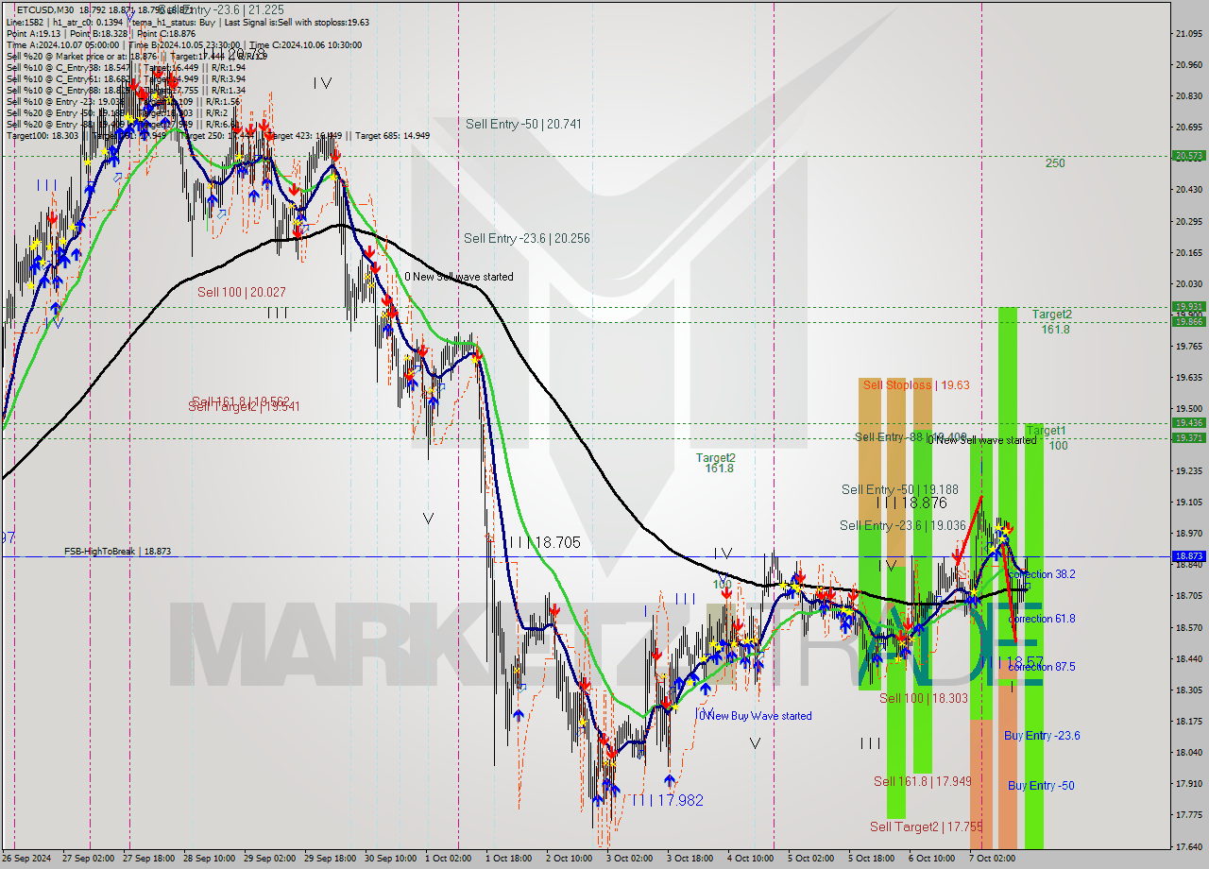This screenshot has height=869, width=1209.
Task: Click the 'Sell Entry -50 | 19.188' label
Action: click(900, 489)
